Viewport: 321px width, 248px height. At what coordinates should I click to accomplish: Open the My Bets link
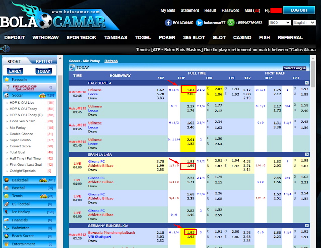tap(168, 10)
